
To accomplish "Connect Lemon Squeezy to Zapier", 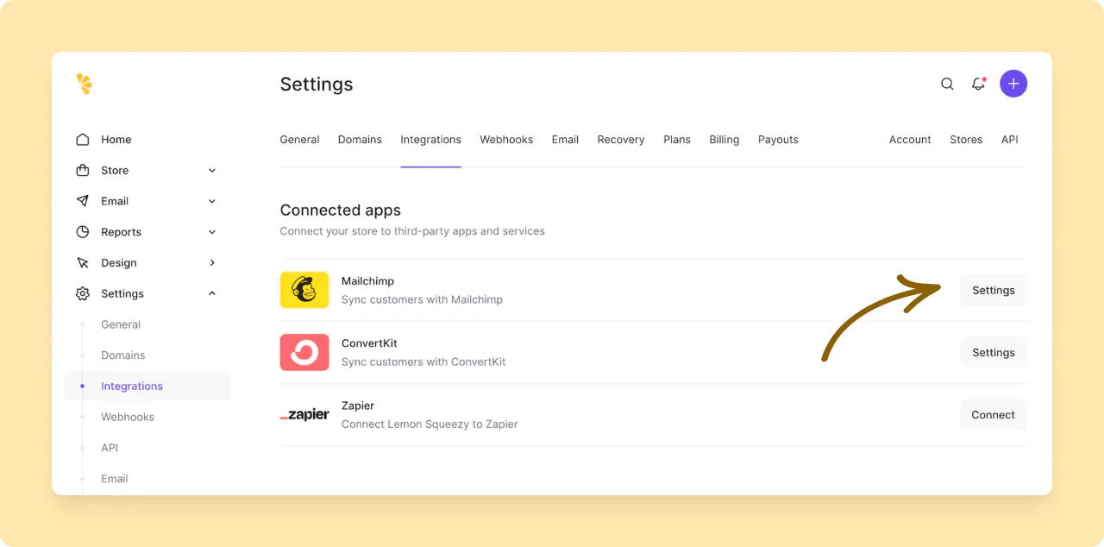I will (x=993, y=414).
